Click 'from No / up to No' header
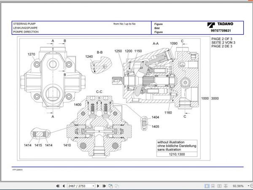 coord(124,24)
